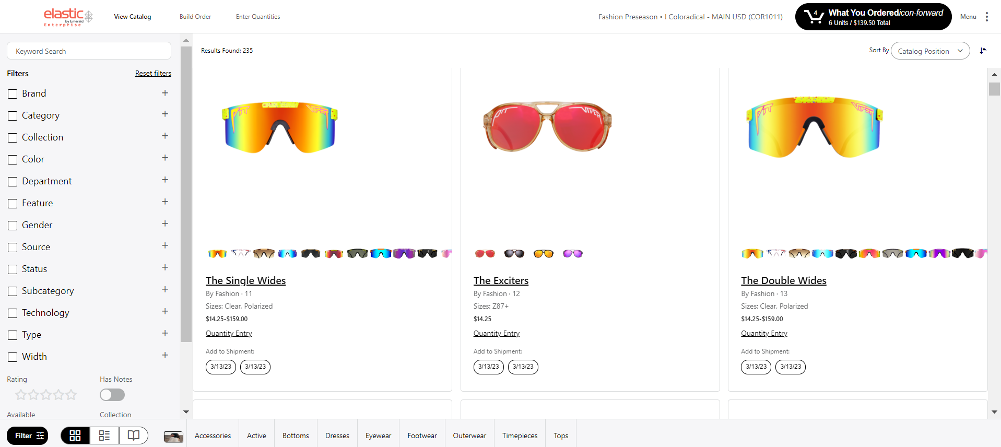Image resolution: width=1001 pixels, height=447 pixels.
Task: Click the catalog scroll up arrow
Action: tap(994, 75)
